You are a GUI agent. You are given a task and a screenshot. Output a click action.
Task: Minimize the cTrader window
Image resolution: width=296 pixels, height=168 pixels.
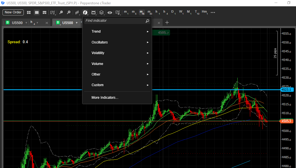276,3
